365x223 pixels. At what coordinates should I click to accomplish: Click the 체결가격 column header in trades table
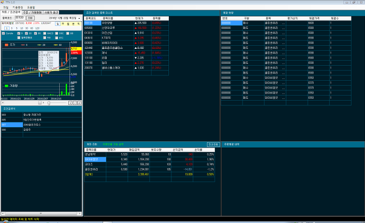pyautogui.click(x=319, y=18)
